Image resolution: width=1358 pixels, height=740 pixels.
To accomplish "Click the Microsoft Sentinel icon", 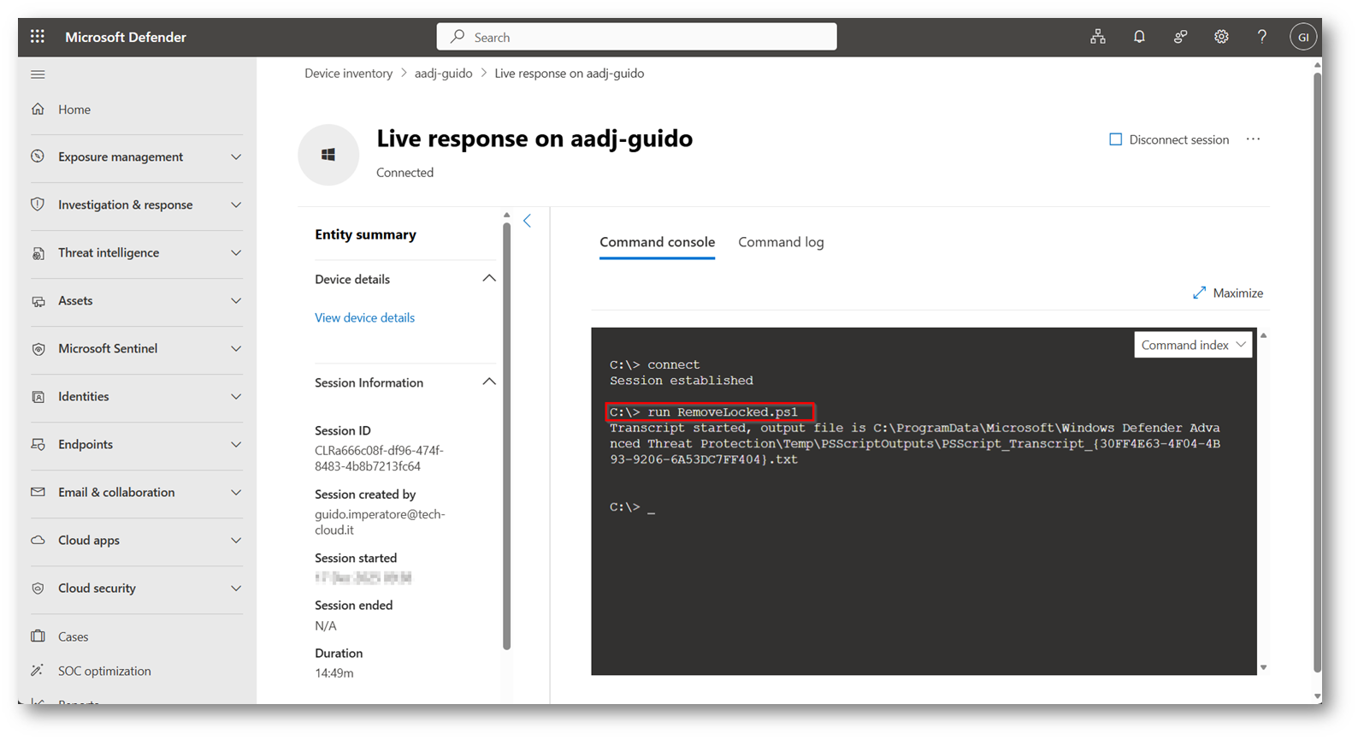I will pos(38,349).
